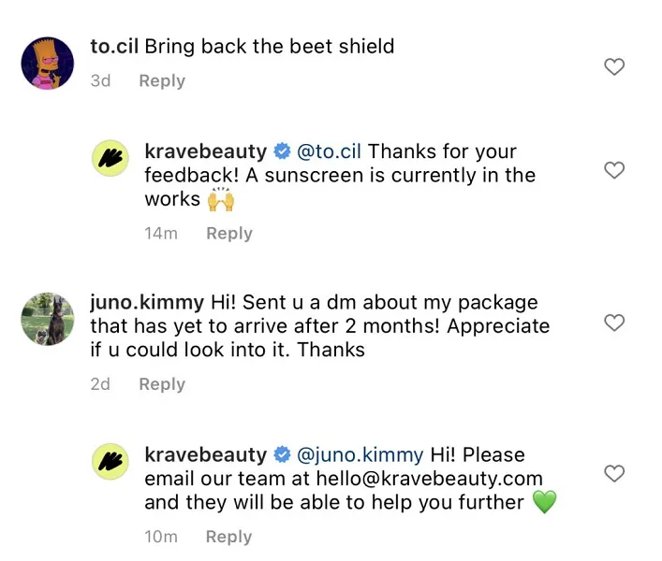The width and height of the screenshot is (662, 561).
Task: Reply to juno.kimmy's comment
Action: 162,384
